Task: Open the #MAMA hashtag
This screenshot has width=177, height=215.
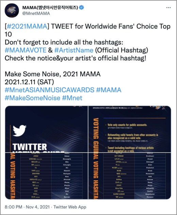Action: [109, 90]
